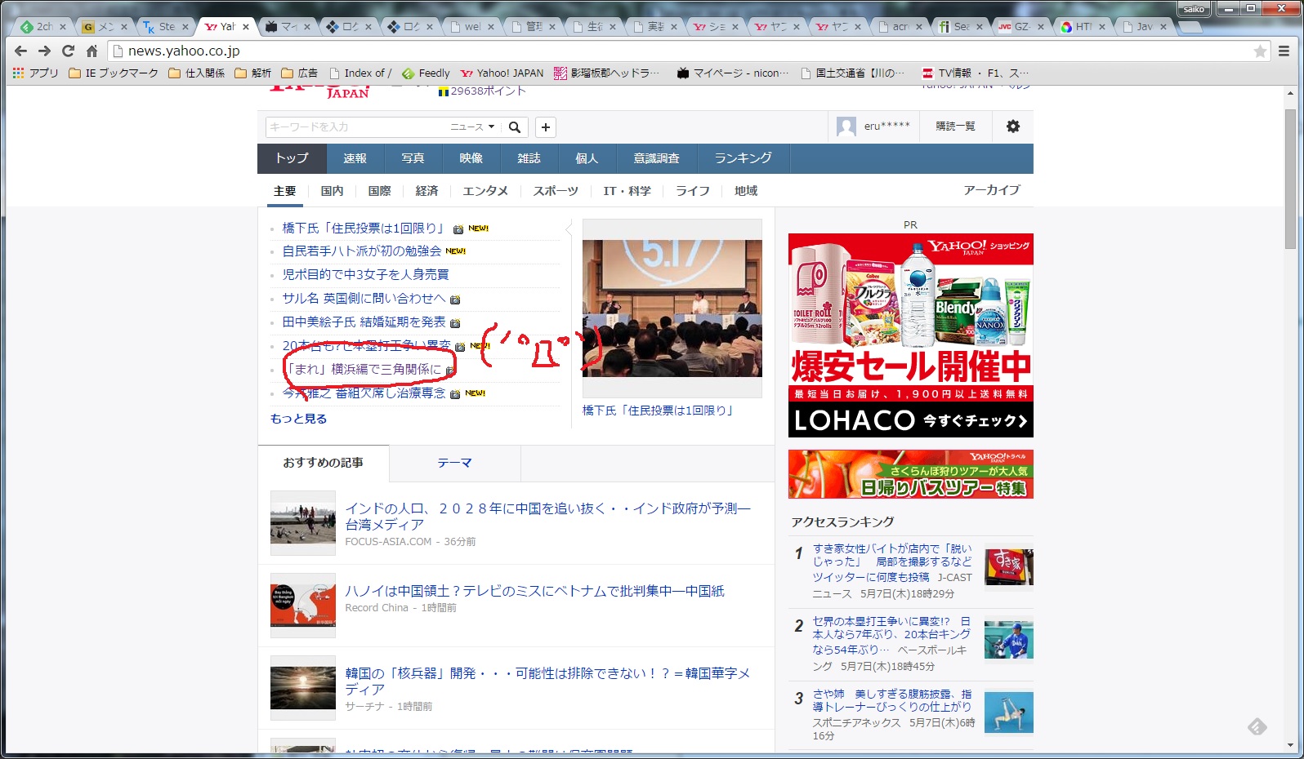The image size is (1304, 759).
Task: Open the Chrome hamburger menu
Action: [1284, 51]
